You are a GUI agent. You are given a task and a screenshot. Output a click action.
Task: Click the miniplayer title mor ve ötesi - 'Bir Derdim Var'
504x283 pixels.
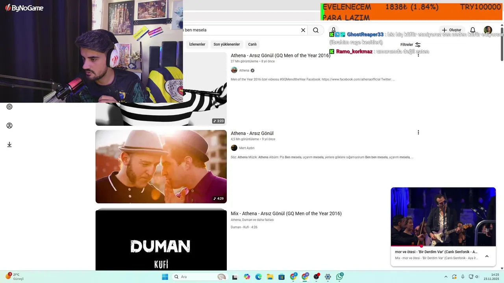pyautogui.click(x=436, y=252)
